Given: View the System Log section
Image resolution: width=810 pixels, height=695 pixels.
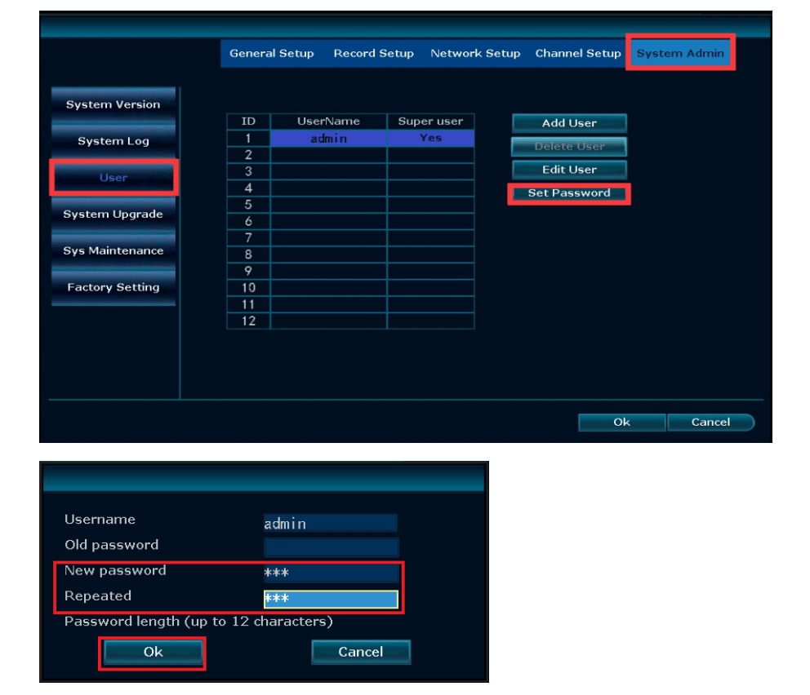Looking at the screenshot, I should [113, 141].
